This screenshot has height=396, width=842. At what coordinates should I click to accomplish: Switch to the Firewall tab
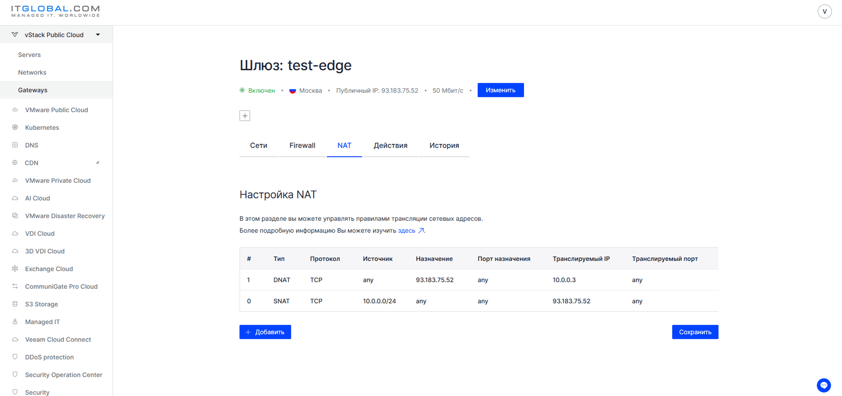click(x=302, y=146)
